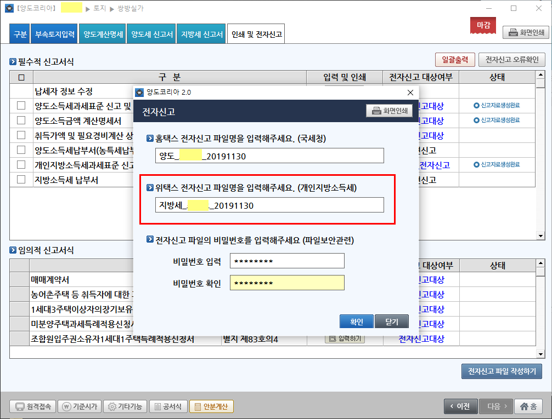Click 토지 breadcrumb in title bar
Image resolution: width=552 pixels, height=419 pixels.
(x=100, y=8)
